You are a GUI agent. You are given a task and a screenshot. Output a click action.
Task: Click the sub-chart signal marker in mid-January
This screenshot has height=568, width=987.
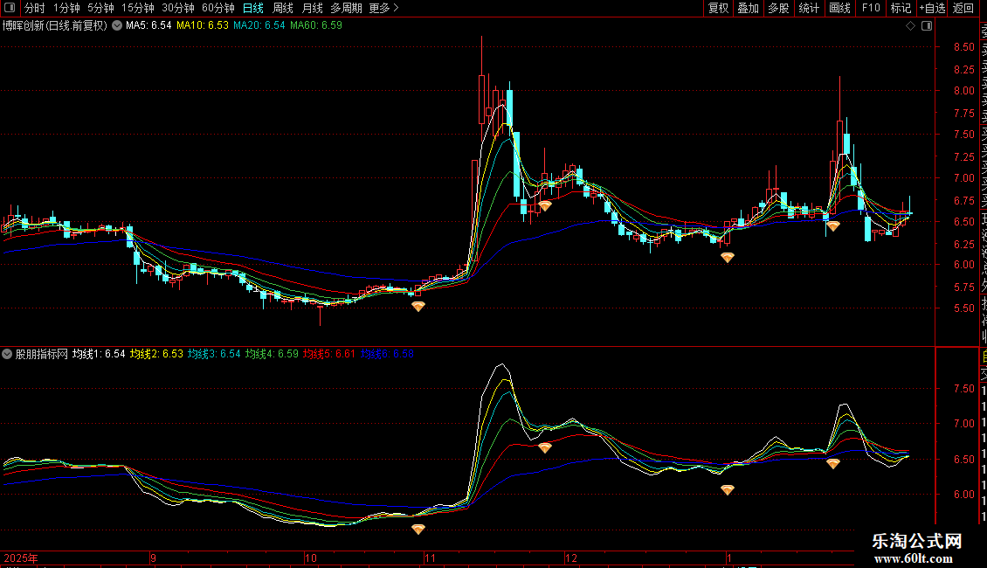pos(832,463)
